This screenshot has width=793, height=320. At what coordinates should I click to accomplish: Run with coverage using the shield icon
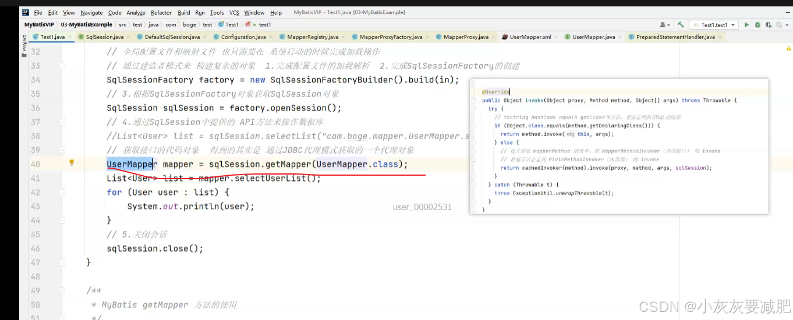coord(769,25)
